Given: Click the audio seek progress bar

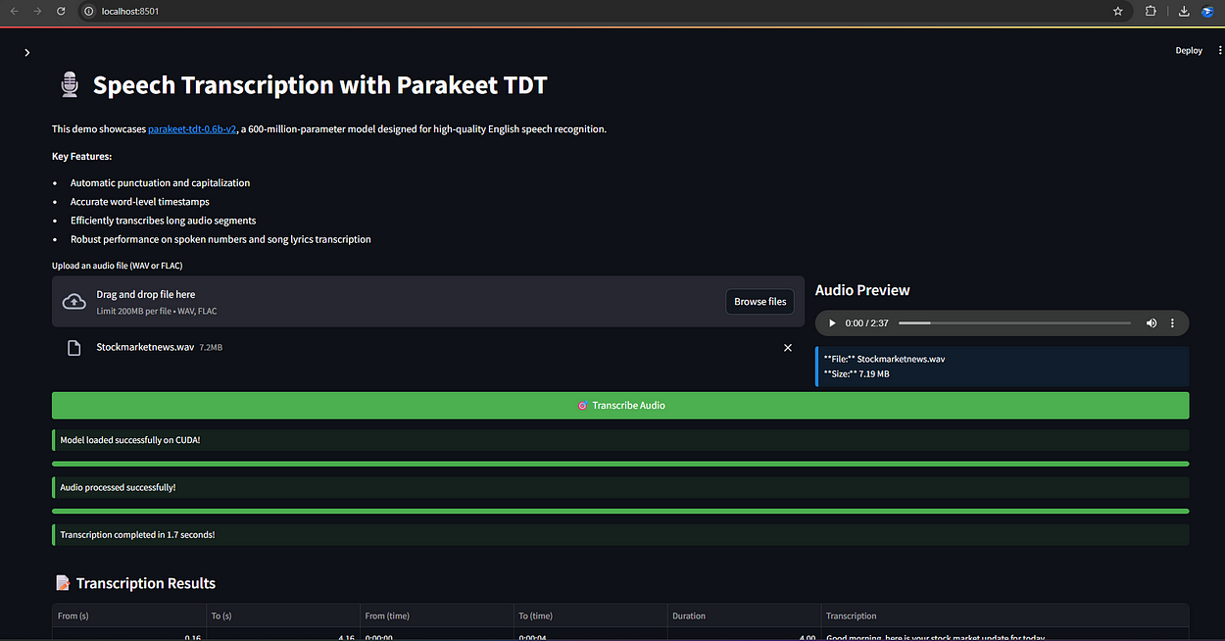Looking at the screenshot, I should (x=1014, y=322).
